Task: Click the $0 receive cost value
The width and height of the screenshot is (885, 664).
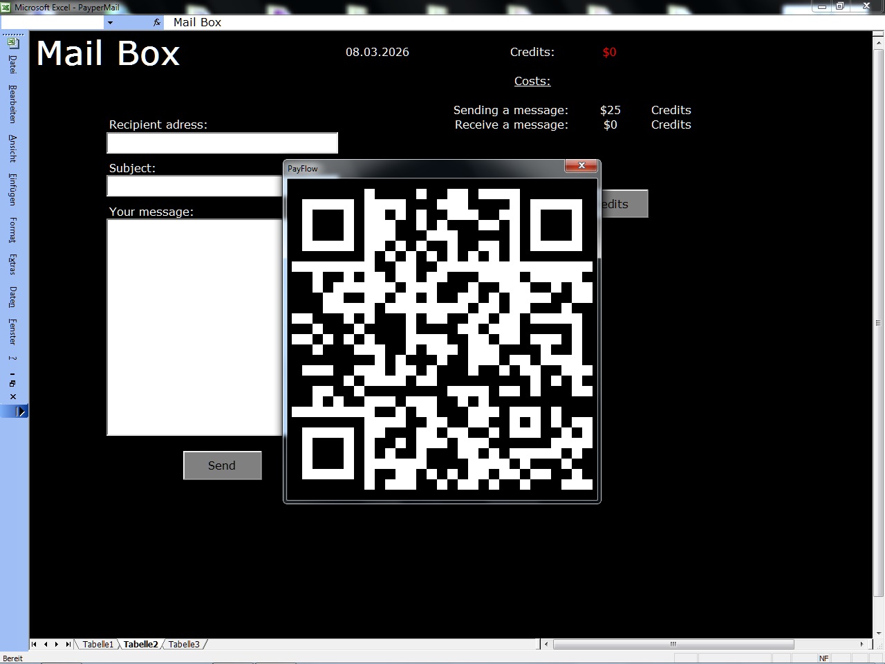Action: click(610, 124)
